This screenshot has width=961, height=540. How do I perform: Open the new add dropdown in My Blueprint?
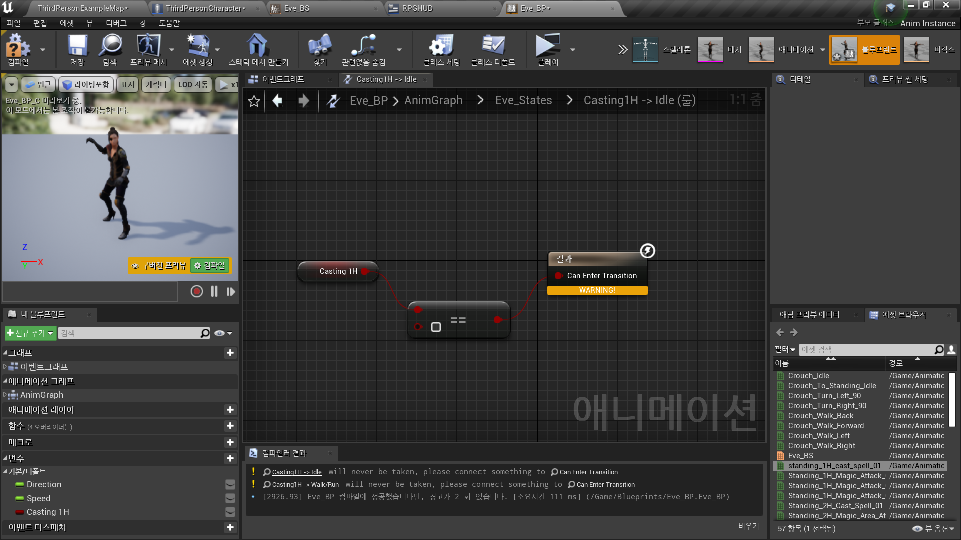tap(30, 333)
